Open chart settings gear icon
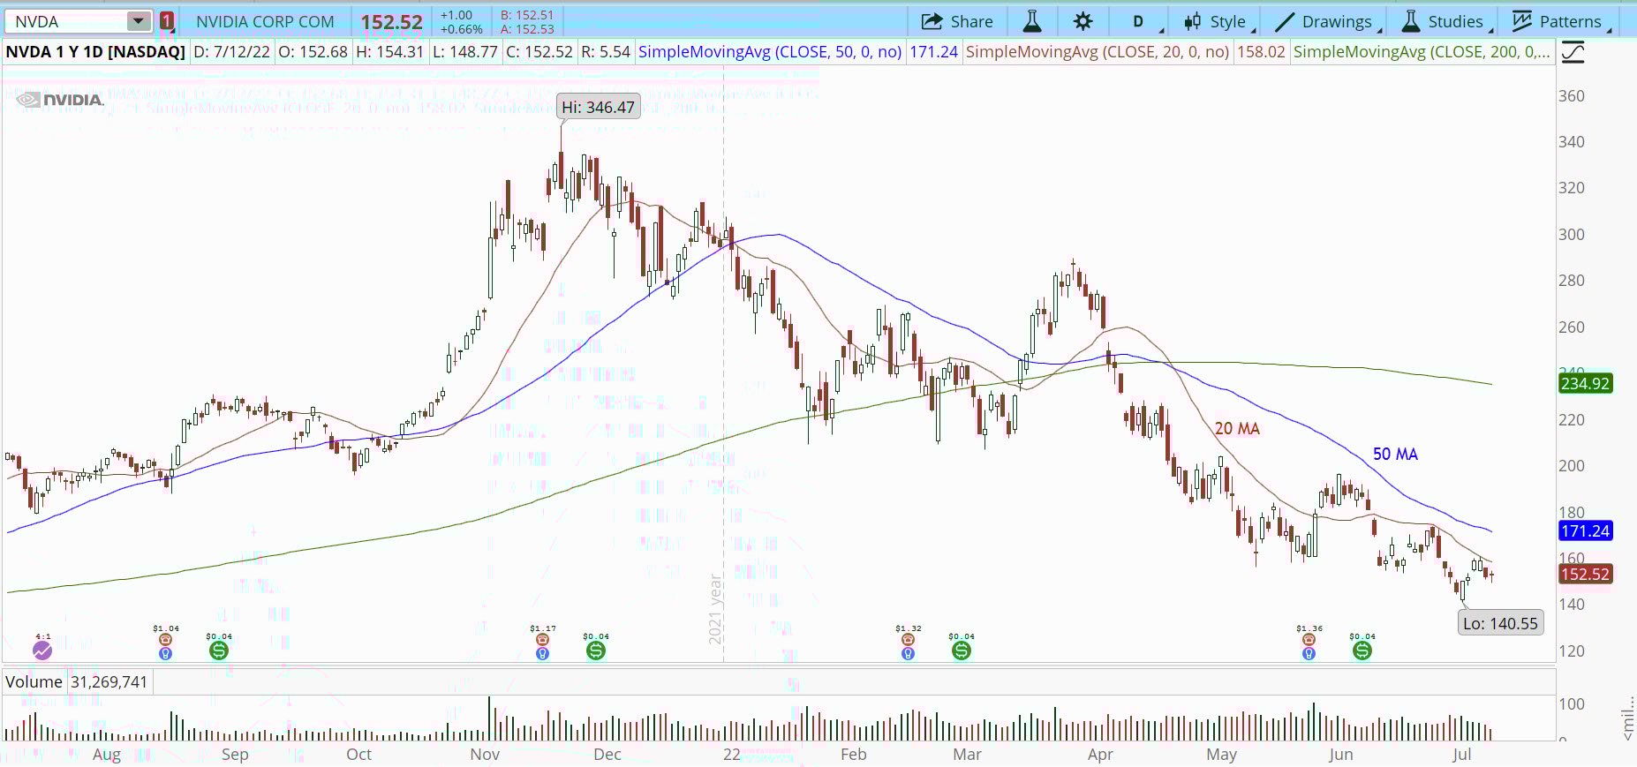The height and width of the screenshot is (767, 1637). coord(1083,21)
